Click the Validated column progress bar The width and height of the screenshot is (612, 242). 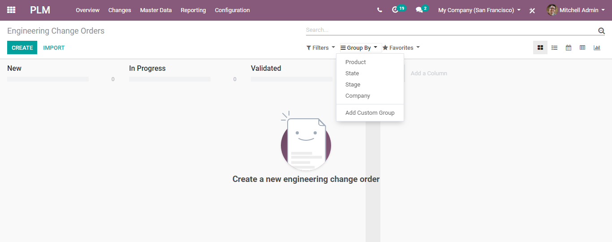click(292, 79)
